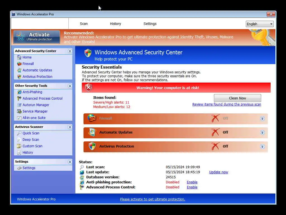This screenshot has height=215, width=286.
Task: Collapse the Antivirus Scanner section
Action: [x=70, y=127]
